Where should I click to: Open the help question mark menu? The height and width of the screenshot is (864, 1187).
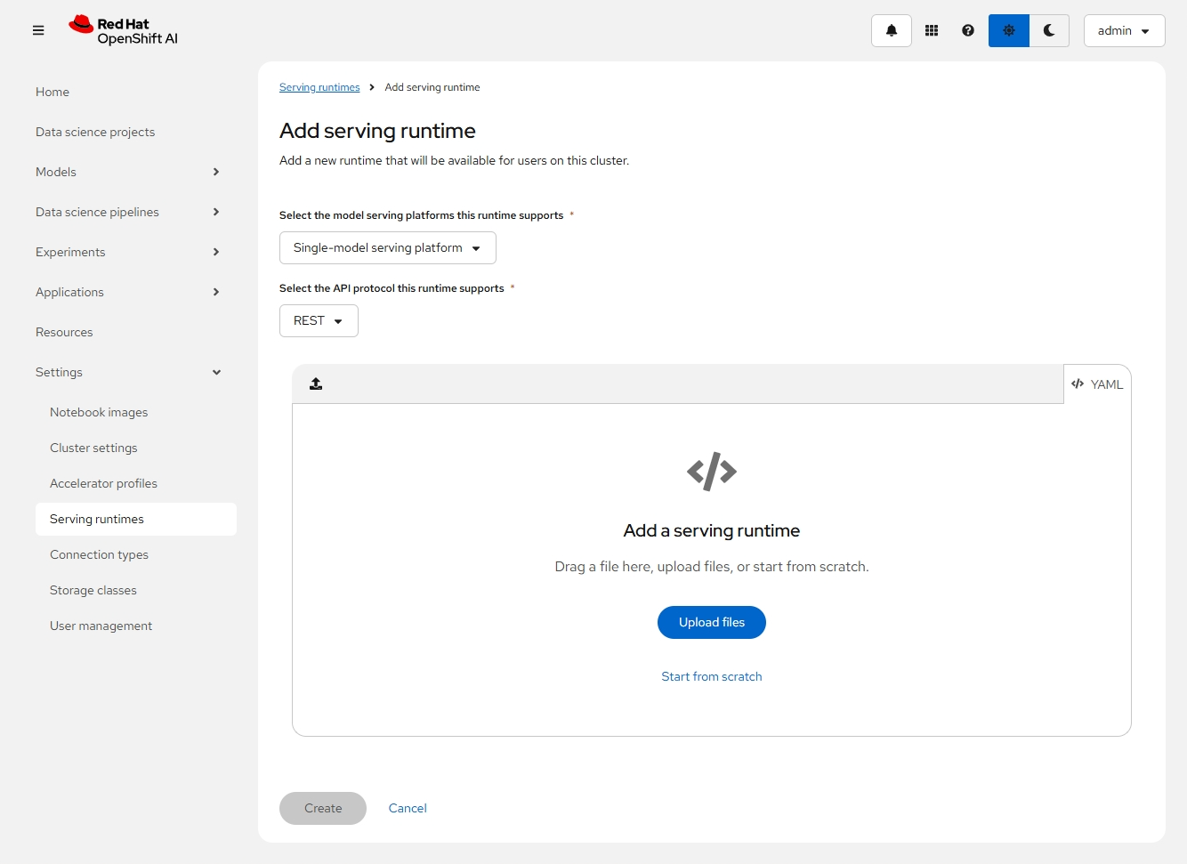coord(968,30)
